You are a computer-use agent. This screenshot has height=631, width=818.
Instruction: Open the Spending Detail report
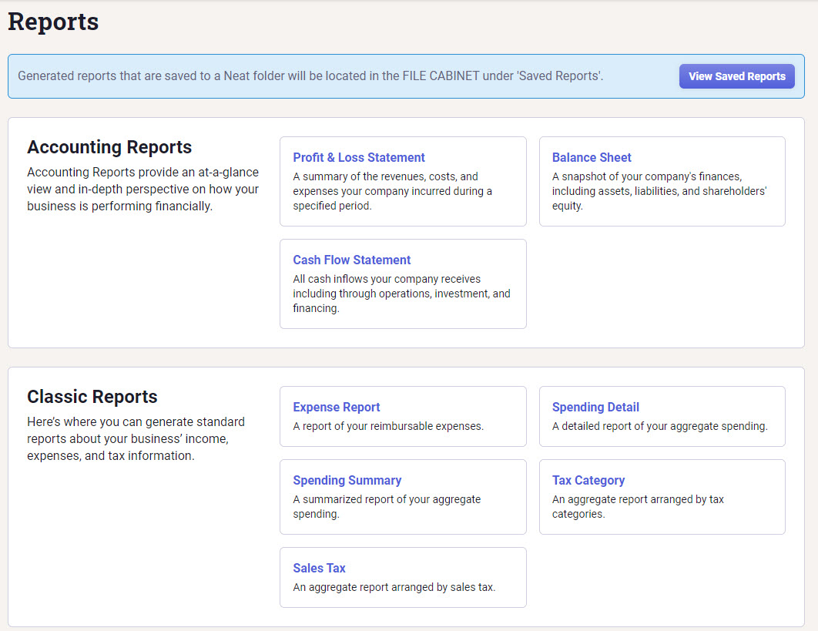pos(595,407)
